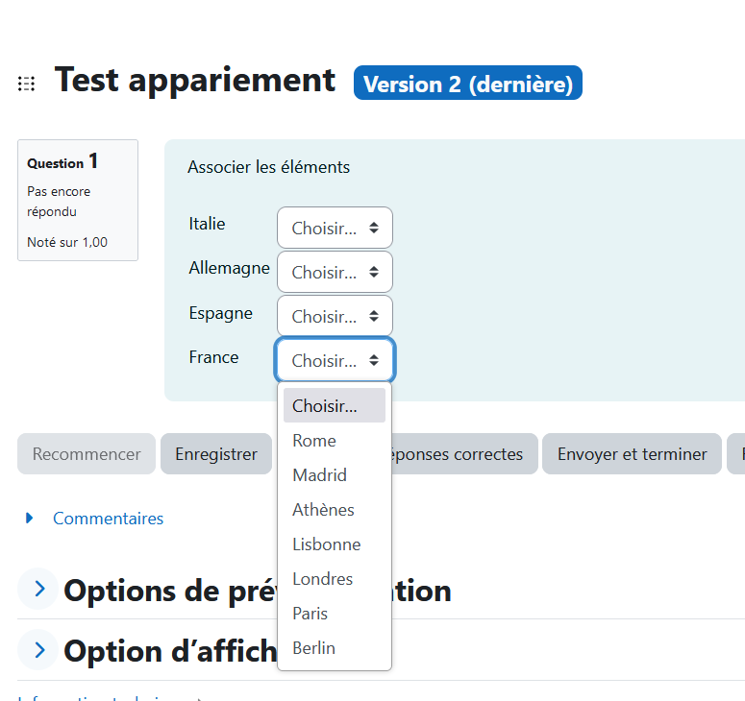Click the Version 2 (dernière) badge
The width and height of the screenshot is (745, 701).
pos(468,83)
